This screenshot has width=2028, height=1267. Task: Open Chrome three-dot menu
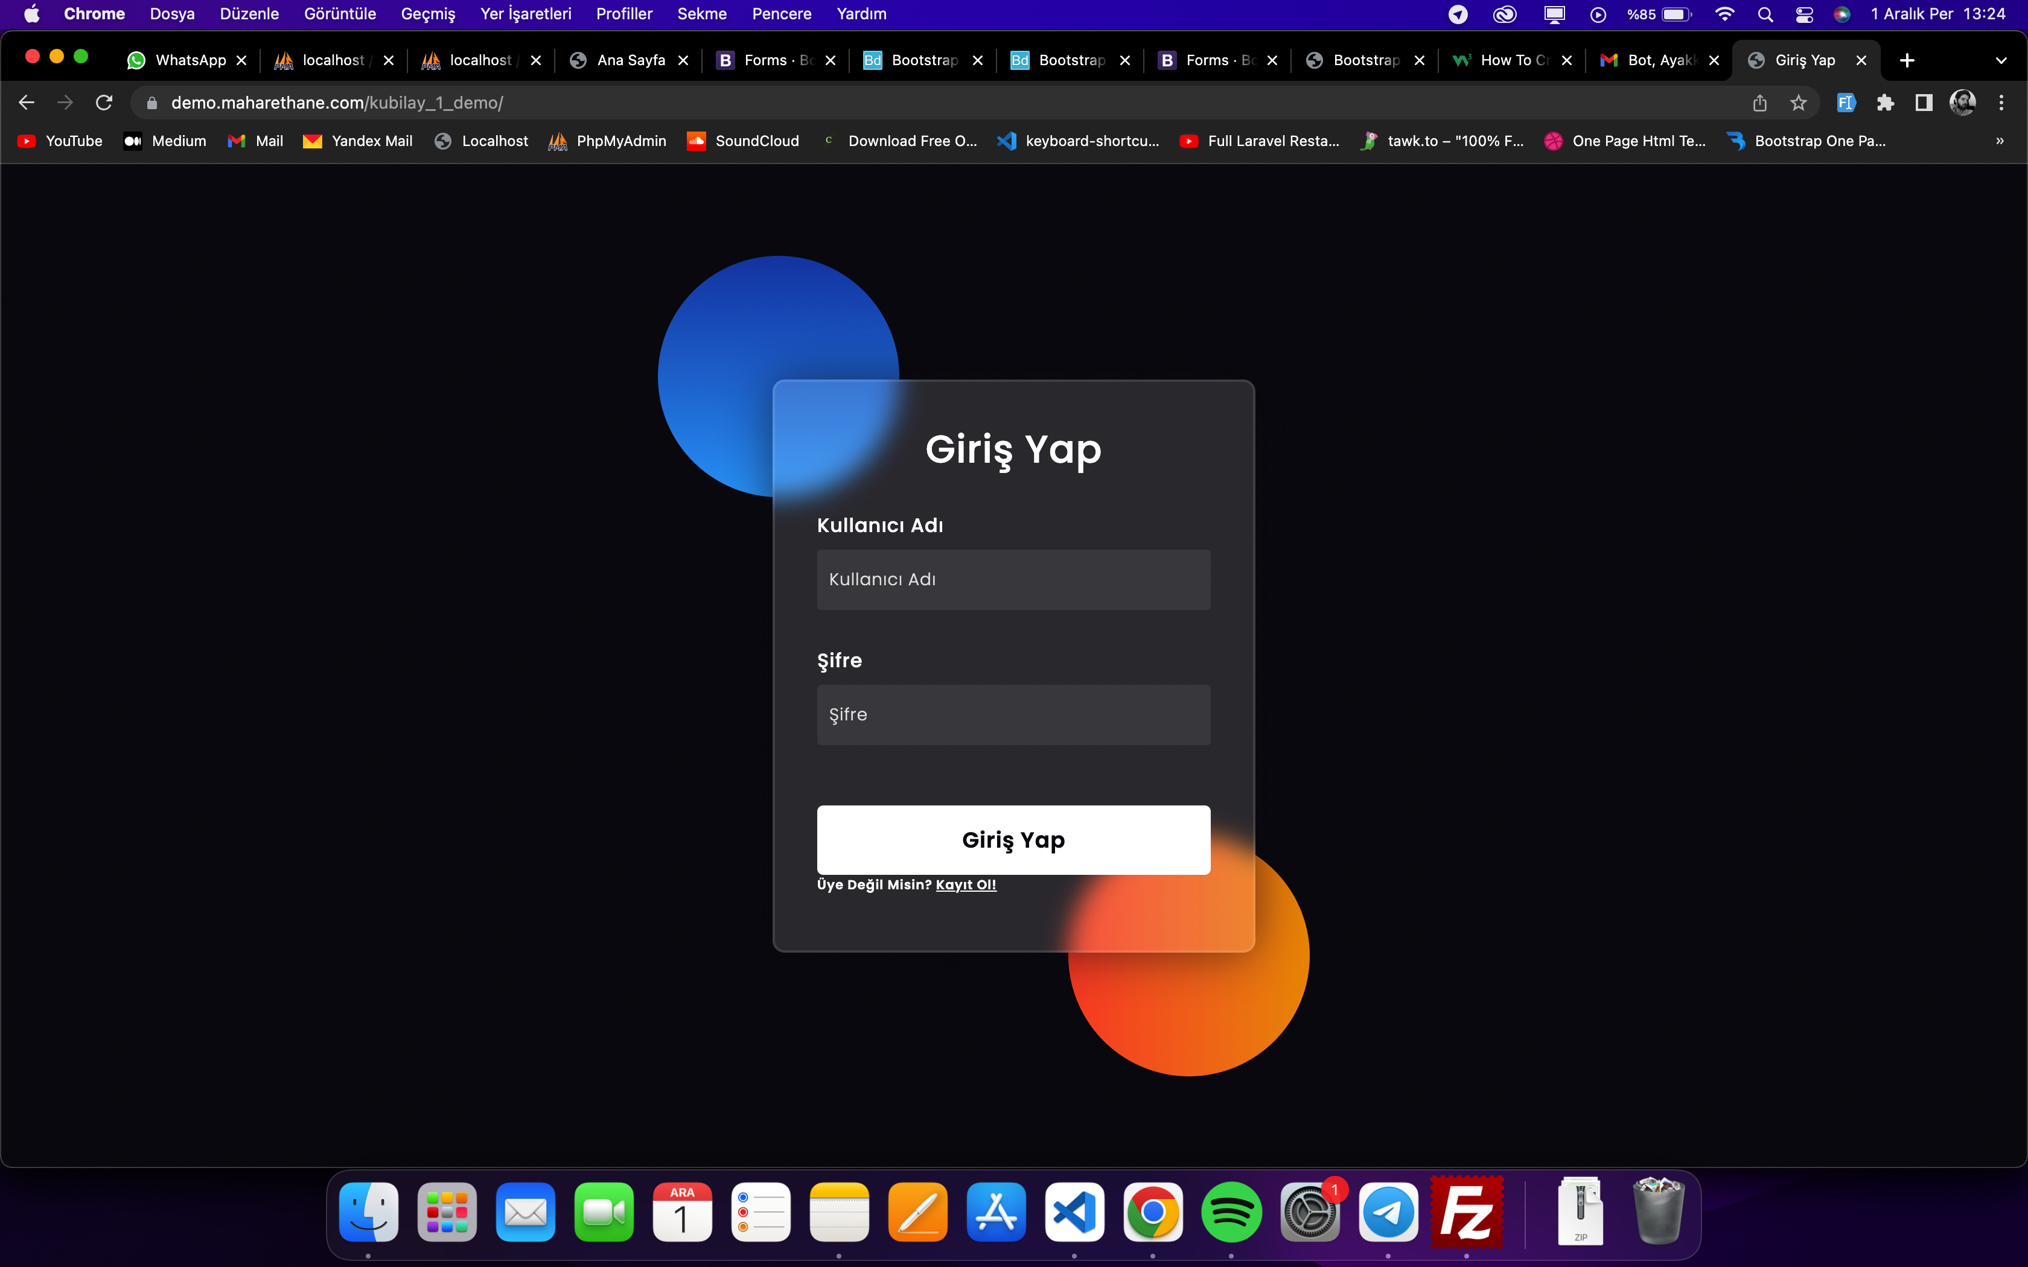(x=2001, y=102)
